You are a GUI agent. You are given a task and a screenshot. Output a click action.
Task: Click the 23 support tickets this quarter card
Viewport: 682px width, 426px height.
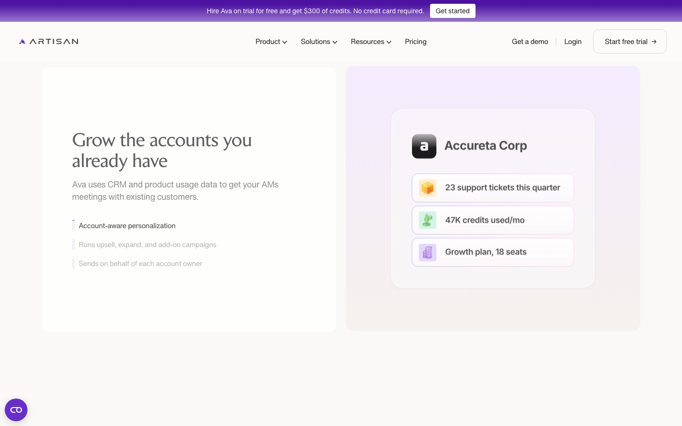coord(493,188)
